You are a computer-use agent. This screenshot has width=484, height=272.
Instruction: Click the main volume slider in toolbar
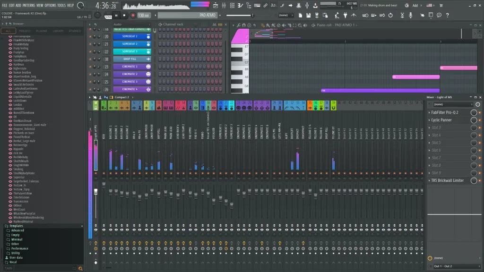pyautogui.click(x=240, y=15)
